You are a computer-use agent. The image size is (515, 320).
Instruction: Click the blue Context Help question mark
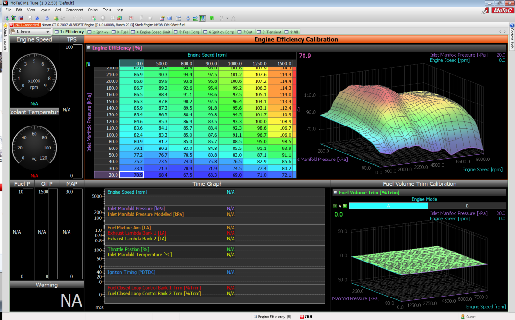pyautogui.click(x=512, y=25)
